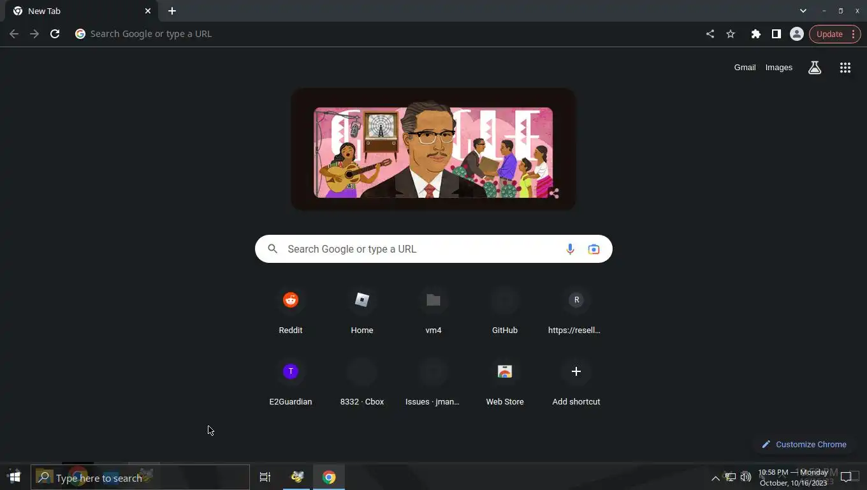Open the GitHub shortcut
The height and width of the screenshot is (490, 867).
505,311
